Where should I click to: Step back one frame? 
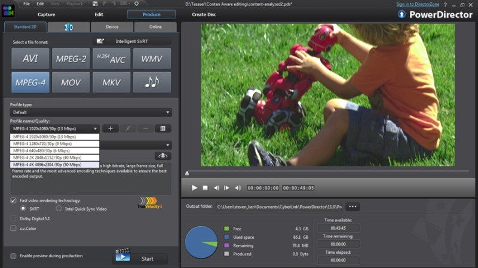coord(216,188)
